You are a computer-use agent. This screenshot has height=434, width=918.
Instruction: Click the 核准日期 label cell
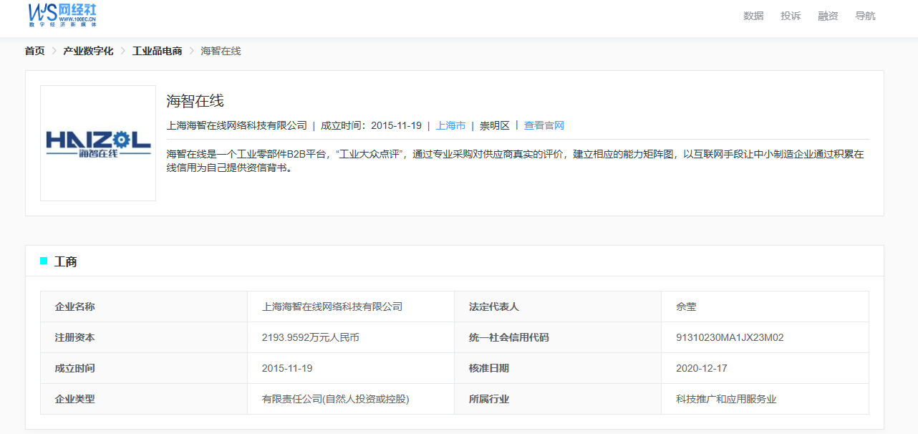point(558,368)
